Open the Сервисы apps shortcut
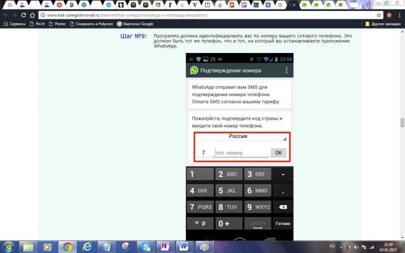The height and width of the screenshot is (253, 405). [x=14, y=24]
